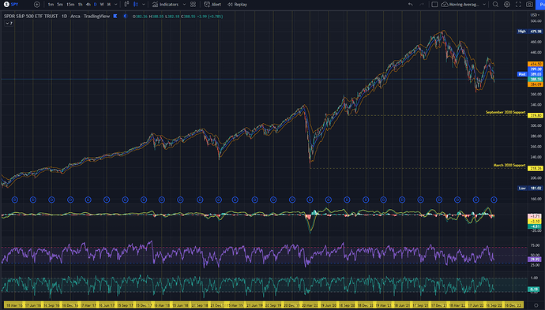Viewport: 545px width, 310px height.
Task: Expand the timeframe interval dropdown
Action: tap(116, 5)
